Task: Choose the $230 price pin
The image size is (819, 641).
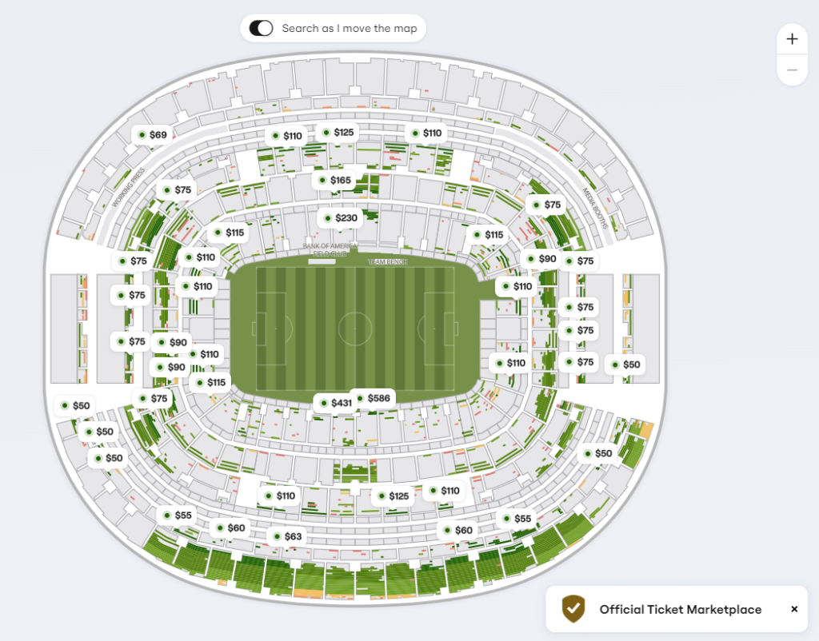Action: coord(339,218)
